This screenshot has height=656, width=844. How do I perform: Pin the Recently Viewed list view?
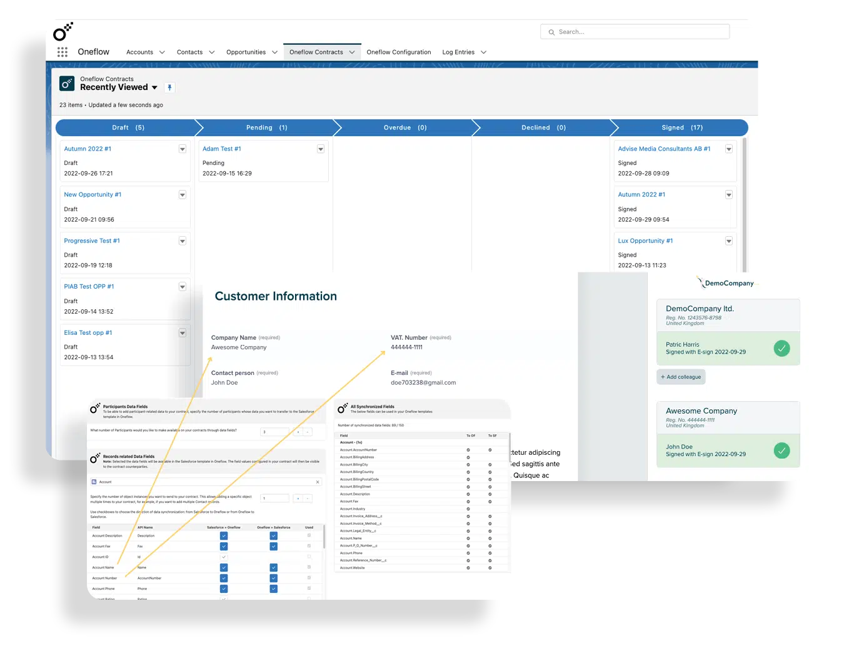[169, 87]
